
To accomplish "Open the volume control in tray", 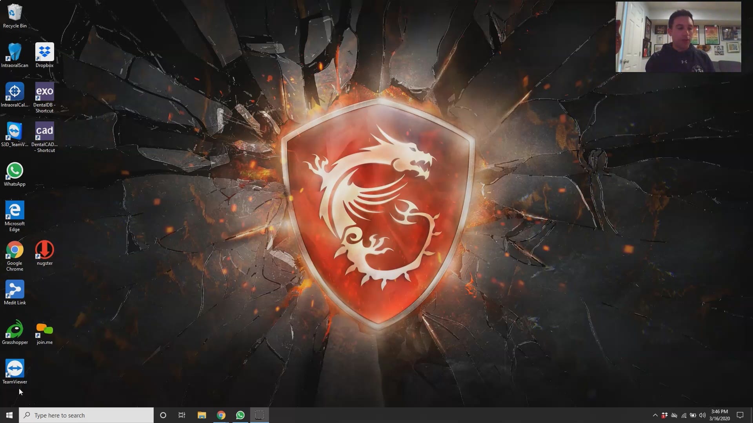I will (x=702, y=415).
